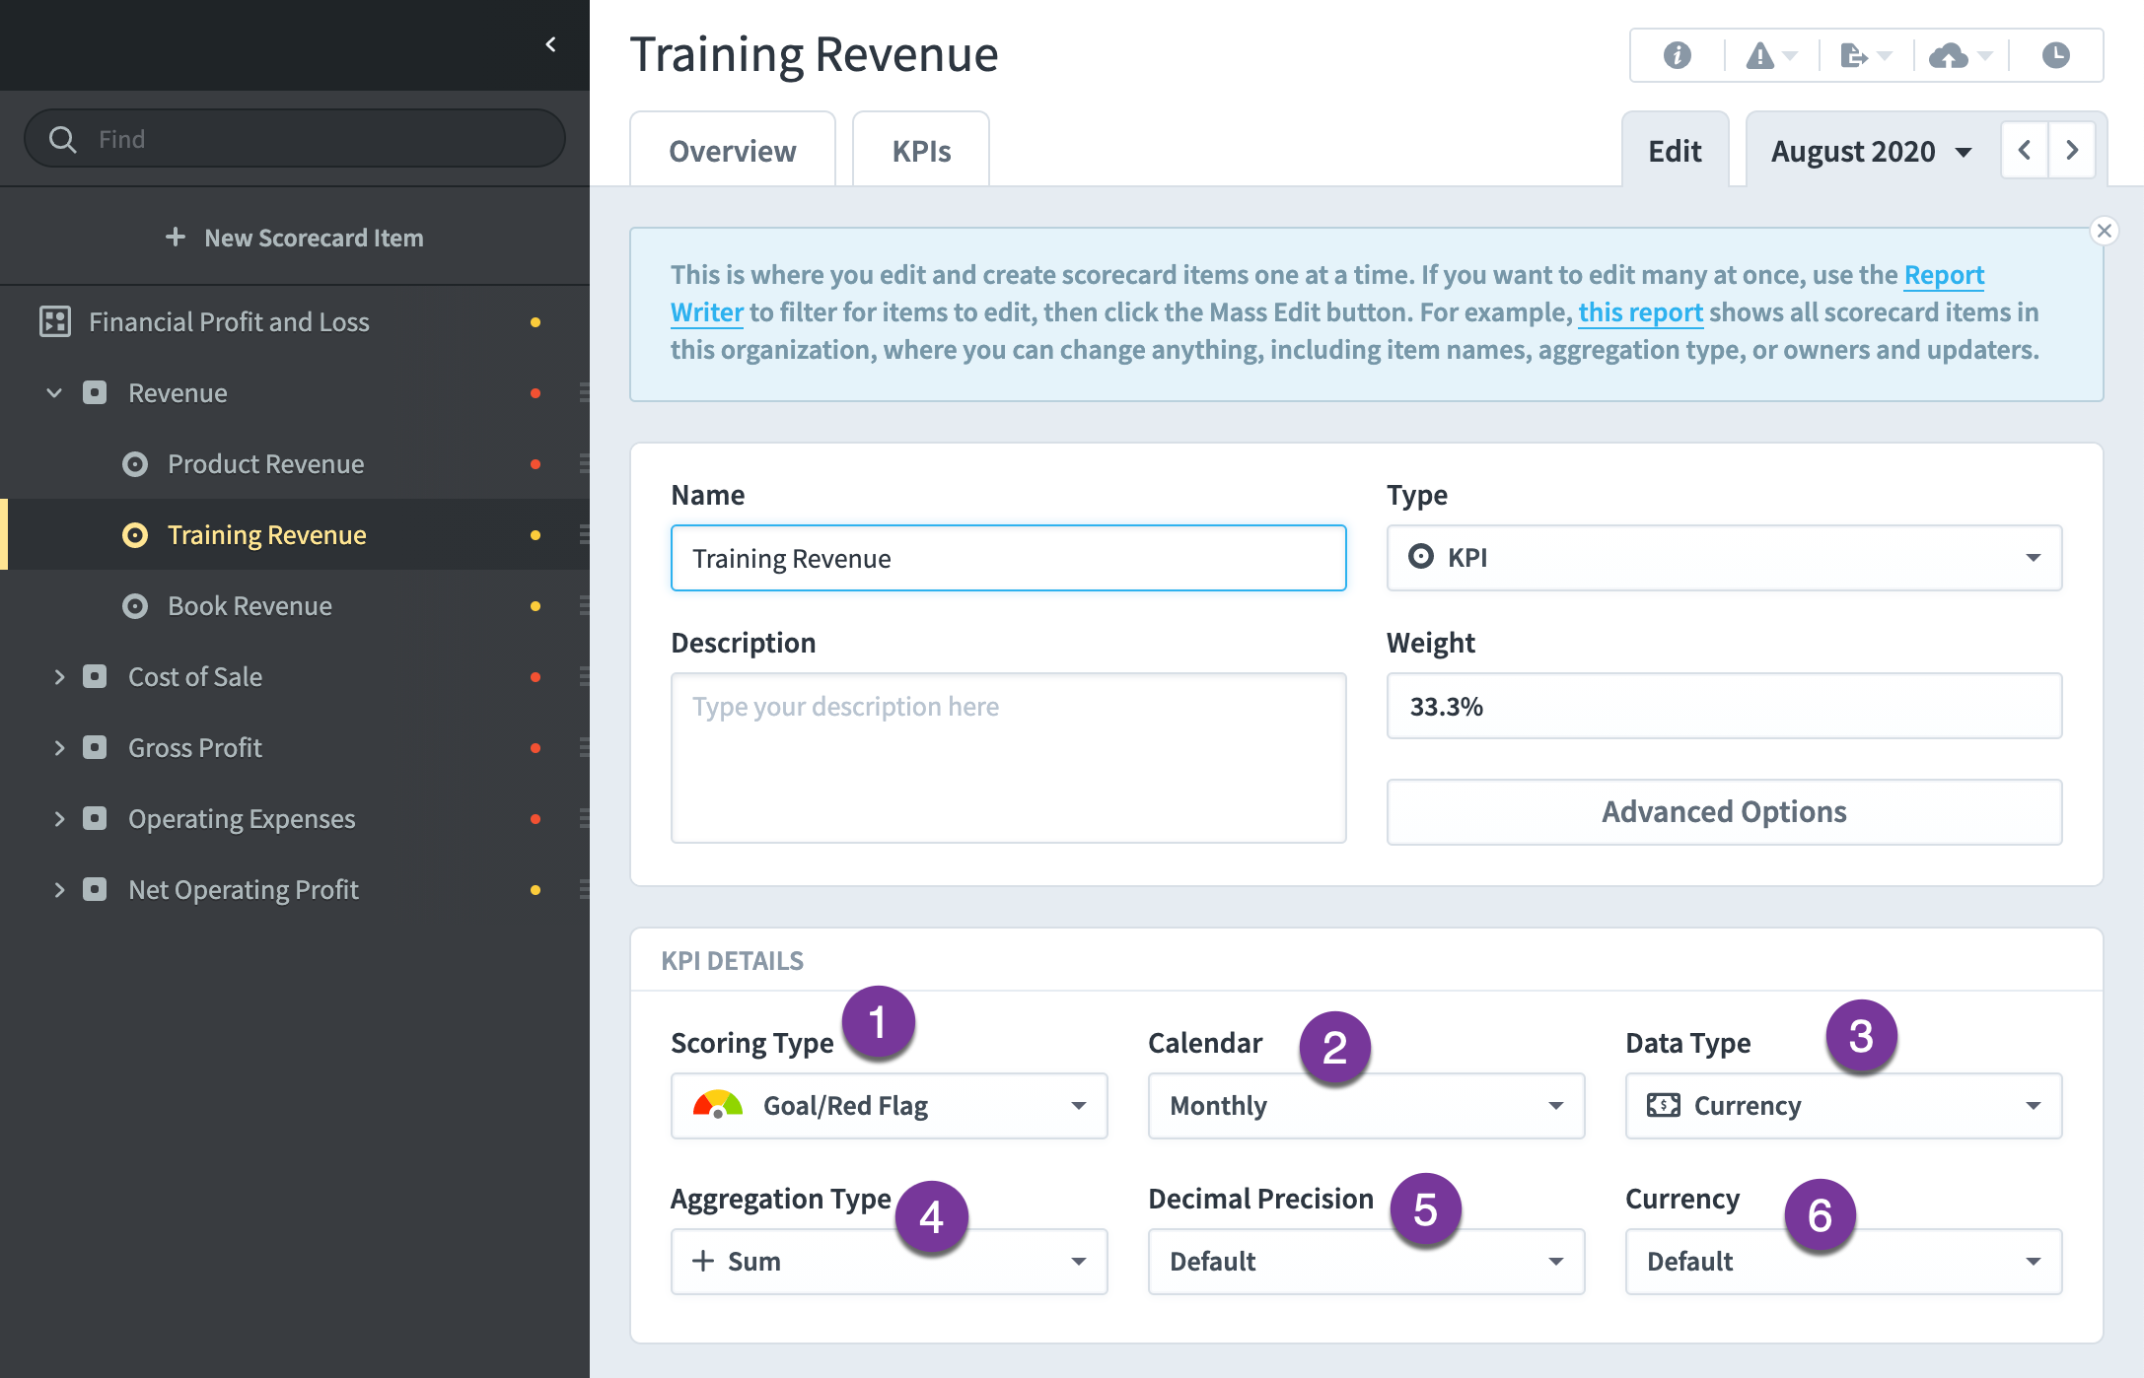The image size is (2144, 1378).
Task: Collapse the Revenue tree node
Action: pyautogui.click(x=54, y=393)
